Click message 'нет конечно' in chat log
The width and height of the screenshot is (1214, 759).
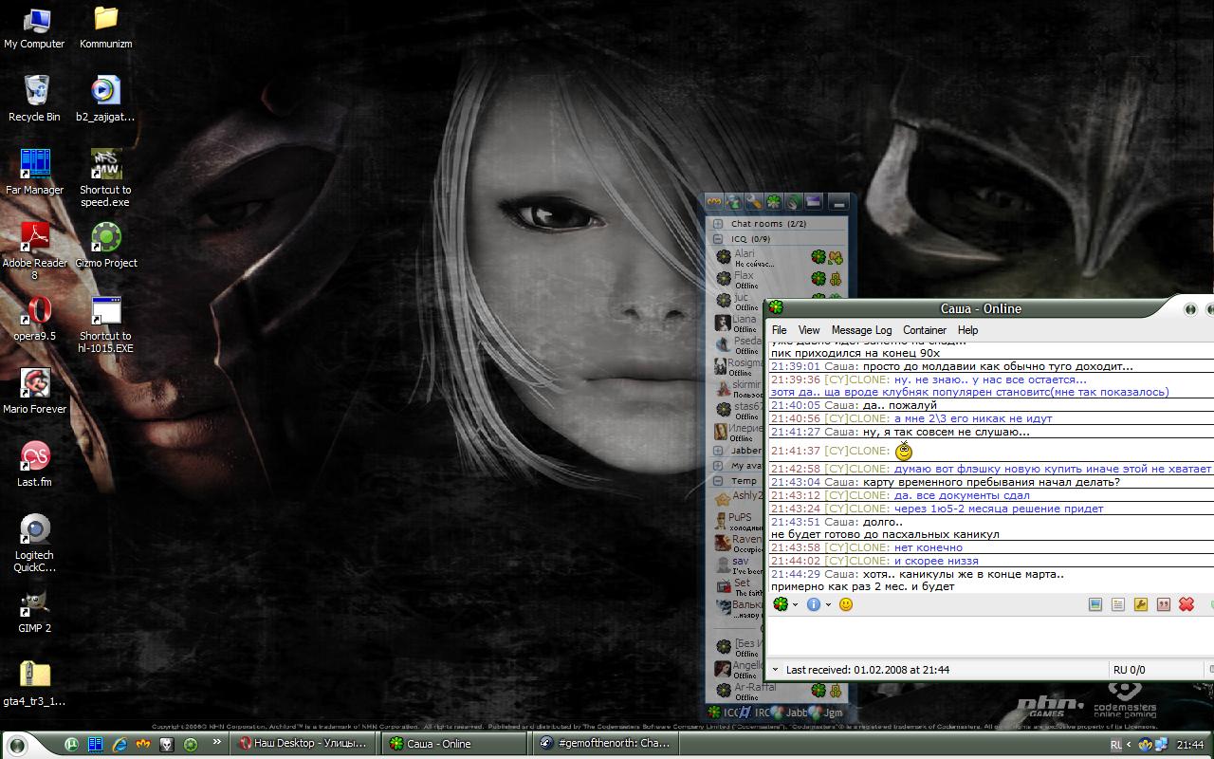(x=929, y=547)
